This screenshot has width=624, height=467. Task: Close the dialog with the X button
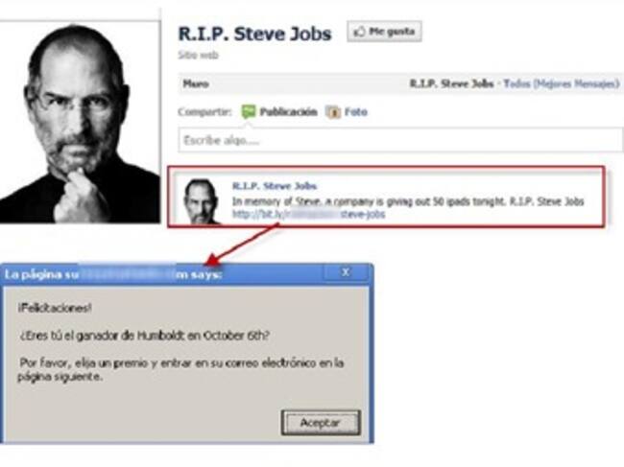[345, 272]
